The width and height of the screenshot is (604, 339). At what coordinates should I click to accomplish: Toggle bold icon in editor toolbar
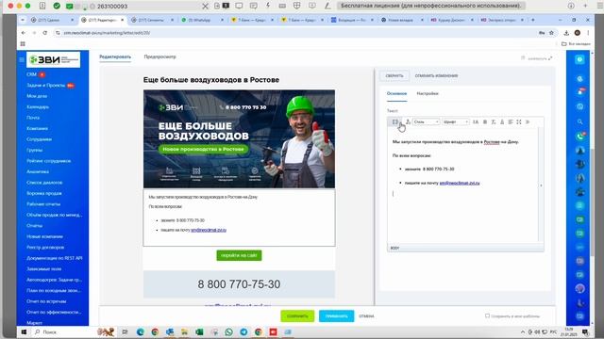tap(485, 121)
